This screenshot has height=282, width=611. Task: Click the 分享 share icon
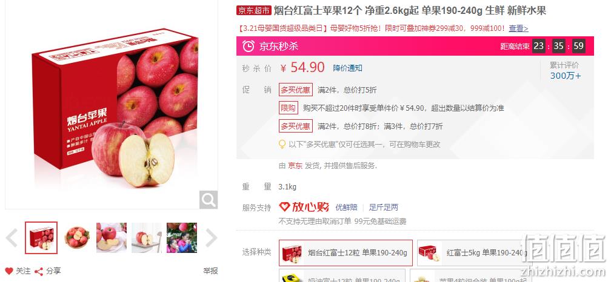pyautogui.click(x=39, y=272)
